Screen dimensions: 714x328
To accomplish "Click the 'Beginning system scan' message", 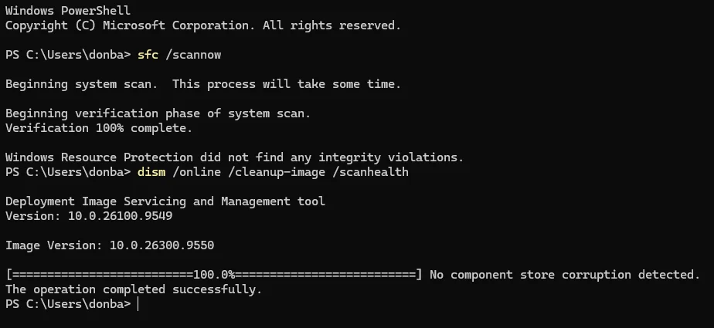I will [x=203, y=84].
